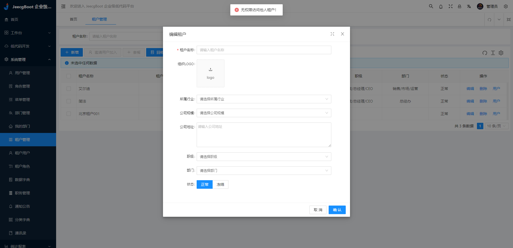Click the 管理员 user avatar
Screen dimensions: 513x248
[x=480, y=6]
